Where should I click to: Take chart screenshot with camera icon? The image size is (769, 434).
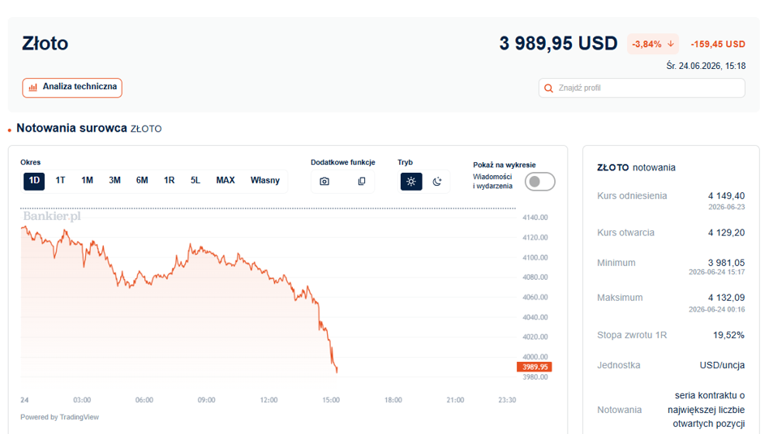coord(324,182)
